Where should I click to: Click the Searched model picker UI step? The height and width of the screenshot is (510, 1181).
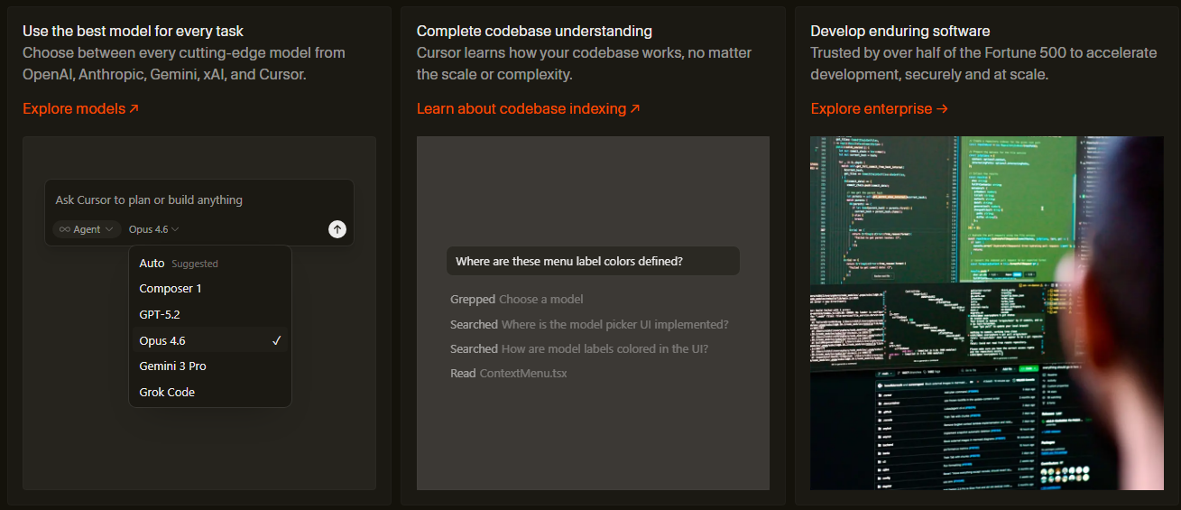tap(588, 324)
